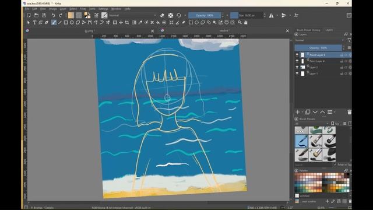Select the Fill bucket tool
This screenshot has width=373, height=210.
click(158, 22)
